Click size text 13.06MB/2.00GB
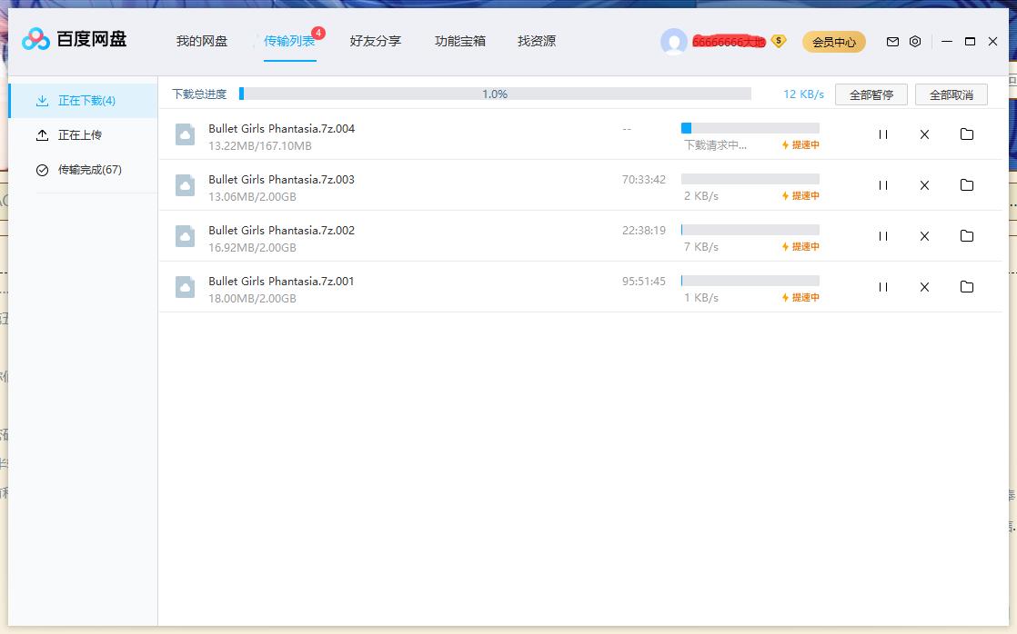The image size is (1017, 634). coord(252,196)
